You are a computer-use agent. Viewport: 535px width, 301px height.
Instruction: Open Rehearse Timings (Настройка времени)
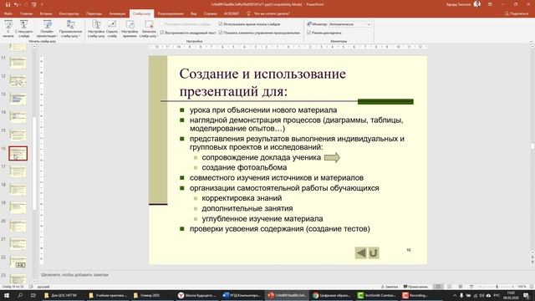coord(130,28)
